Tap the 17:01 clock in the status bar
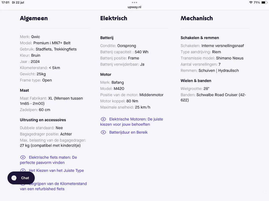Screen dimensions: 269x201 tap(6, 2)
